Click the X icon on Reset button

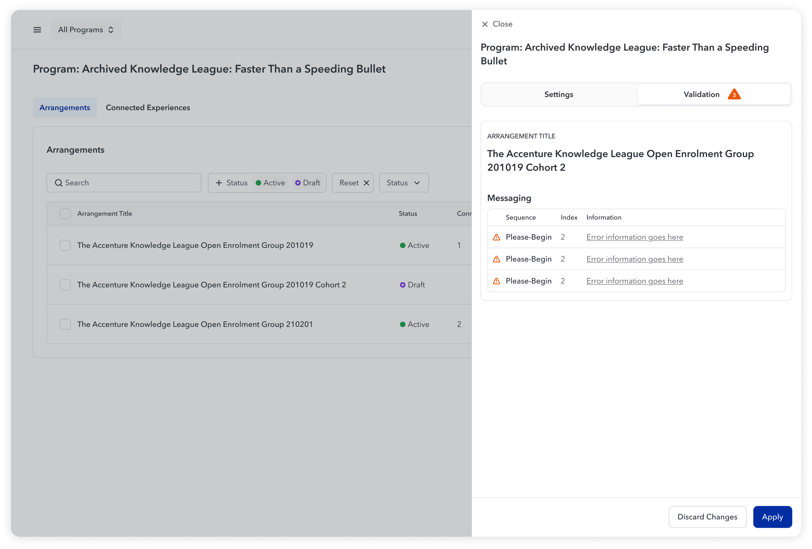(366, 183)
